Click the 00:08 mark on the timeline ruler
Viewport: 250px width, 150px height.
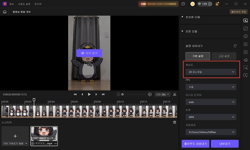coord(97,102)
